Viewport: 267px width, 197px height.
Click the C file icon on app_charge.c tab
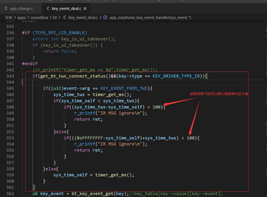pyautogui.click(x=6, y=9)
